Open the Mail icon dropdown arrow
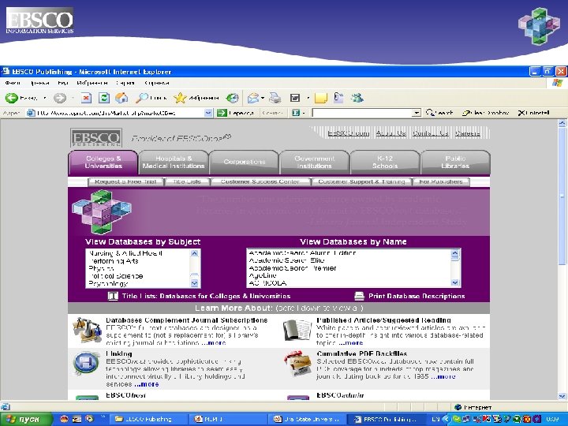 pos(262,98)
